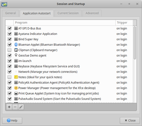The height and width of the screenshot is (126, 142).
Task: Uncheck Geoclue Demo agent
Action: [x=9, y=55]
